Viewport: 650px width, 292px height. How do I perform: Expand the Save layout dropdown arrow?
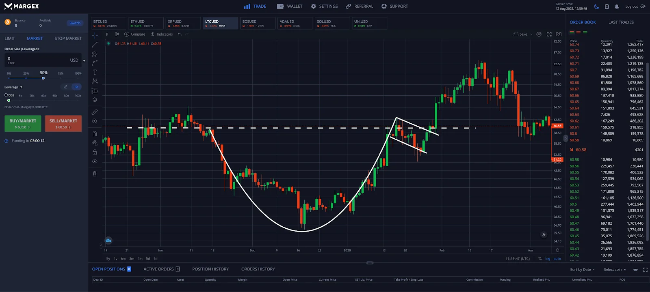tap(531, 34)
